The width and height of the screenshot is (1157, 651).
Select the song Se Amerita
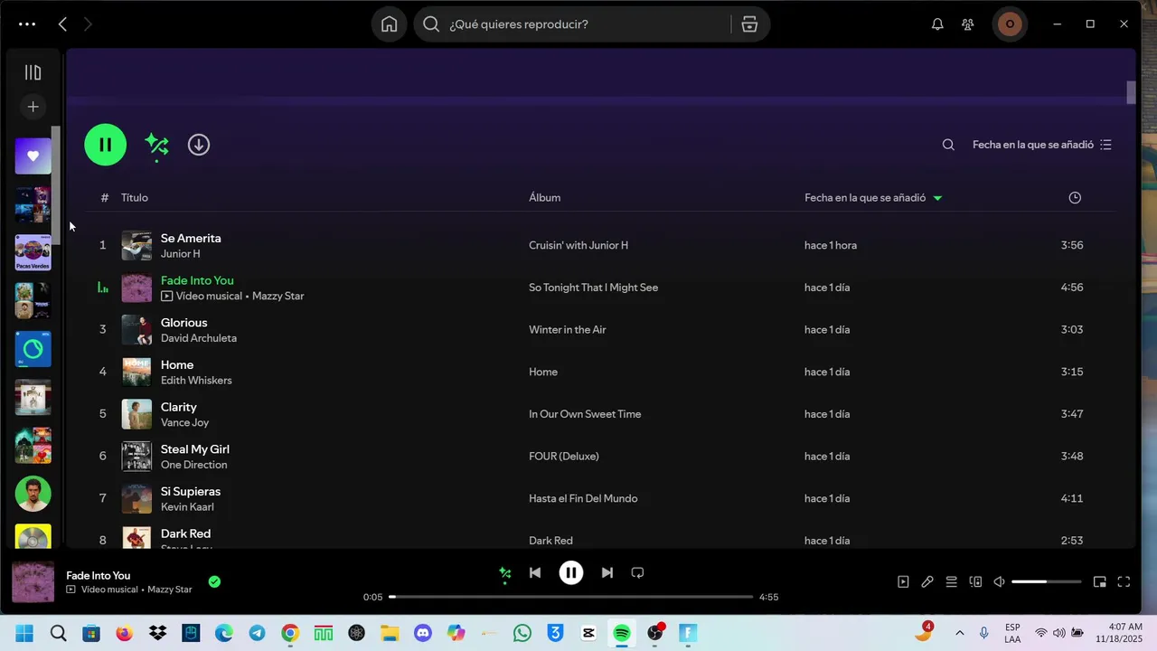click(191, 238)
